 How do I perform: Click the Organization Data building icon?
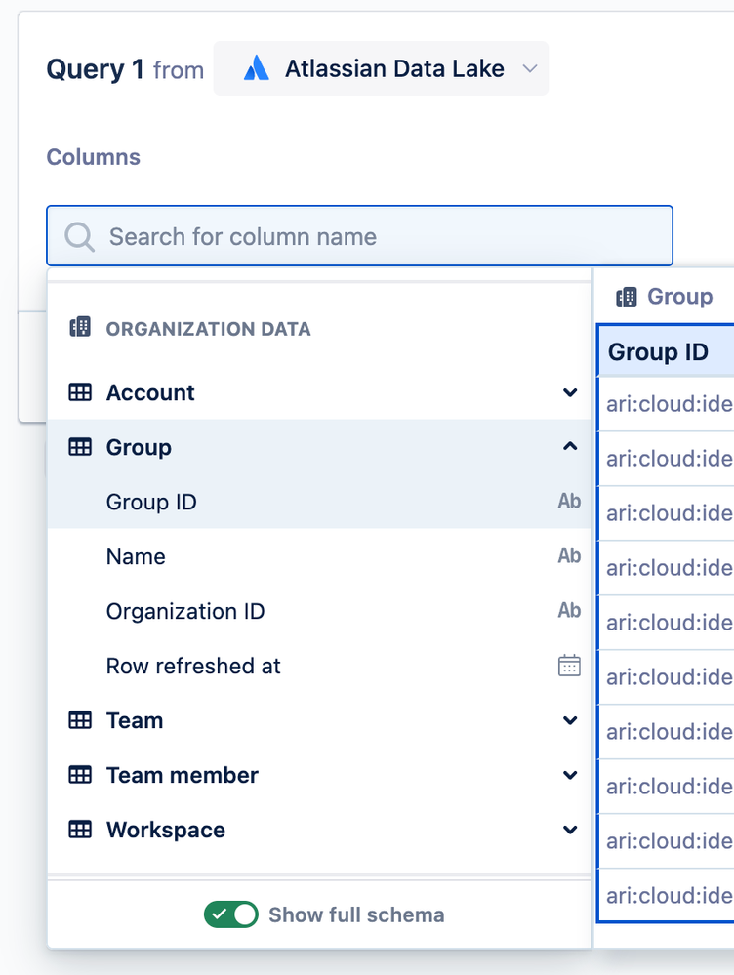point(80,328)
